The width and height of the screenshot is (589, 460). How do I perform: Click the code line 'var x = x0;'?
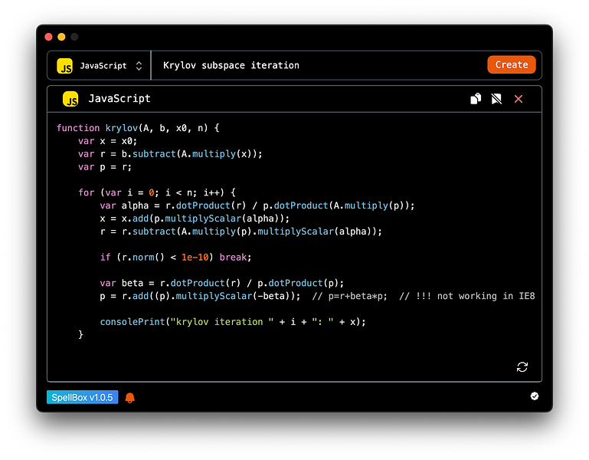click(107, 141)
